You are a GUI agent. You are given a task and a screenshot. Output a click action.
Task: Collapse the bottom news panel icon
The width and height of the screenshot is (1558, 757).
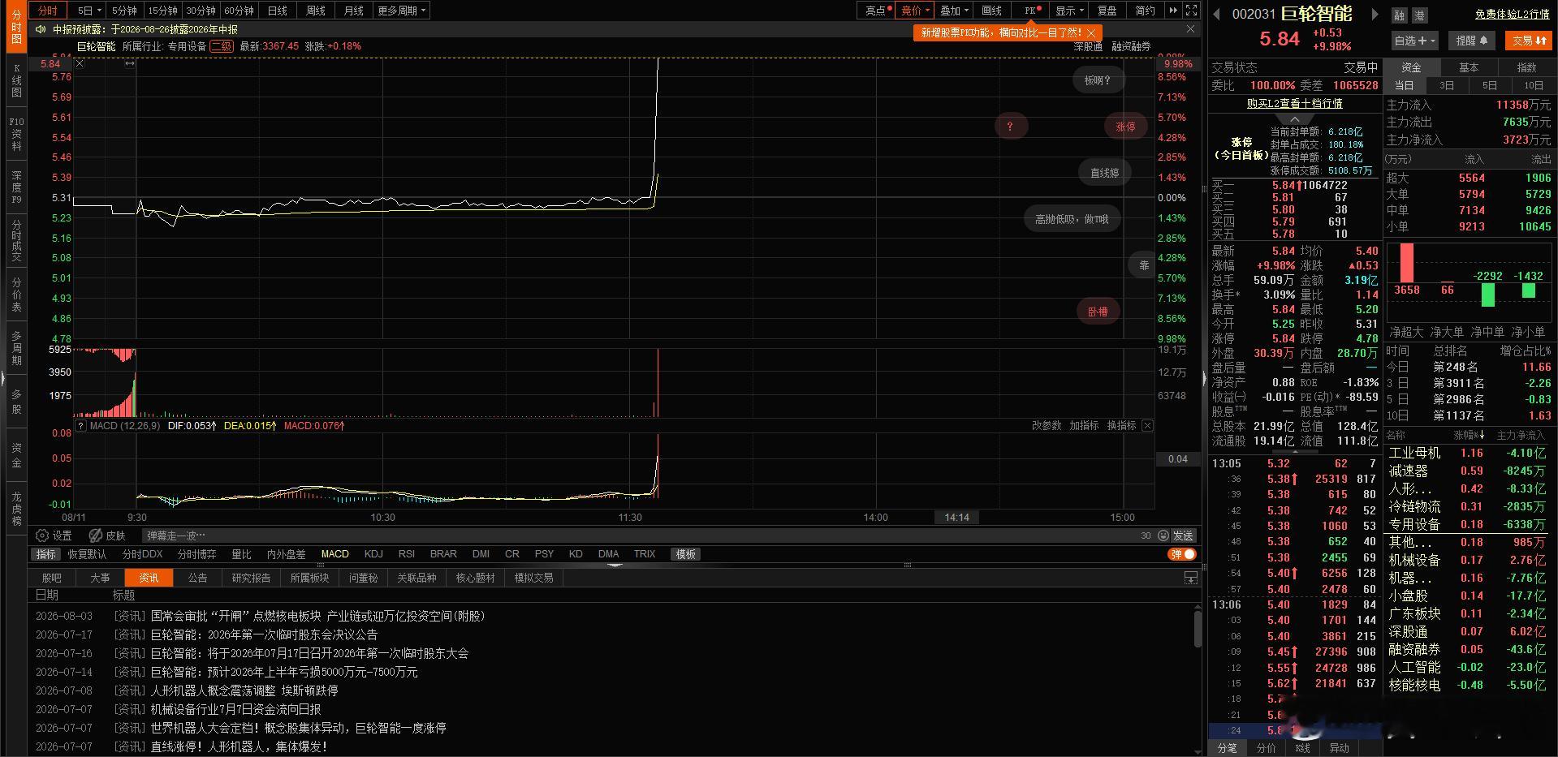[x=1191, y=578]
